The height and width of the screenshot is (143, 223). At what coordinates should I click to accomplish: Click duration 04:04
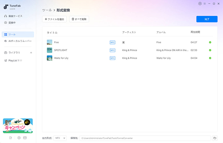[x=194, y=58]
